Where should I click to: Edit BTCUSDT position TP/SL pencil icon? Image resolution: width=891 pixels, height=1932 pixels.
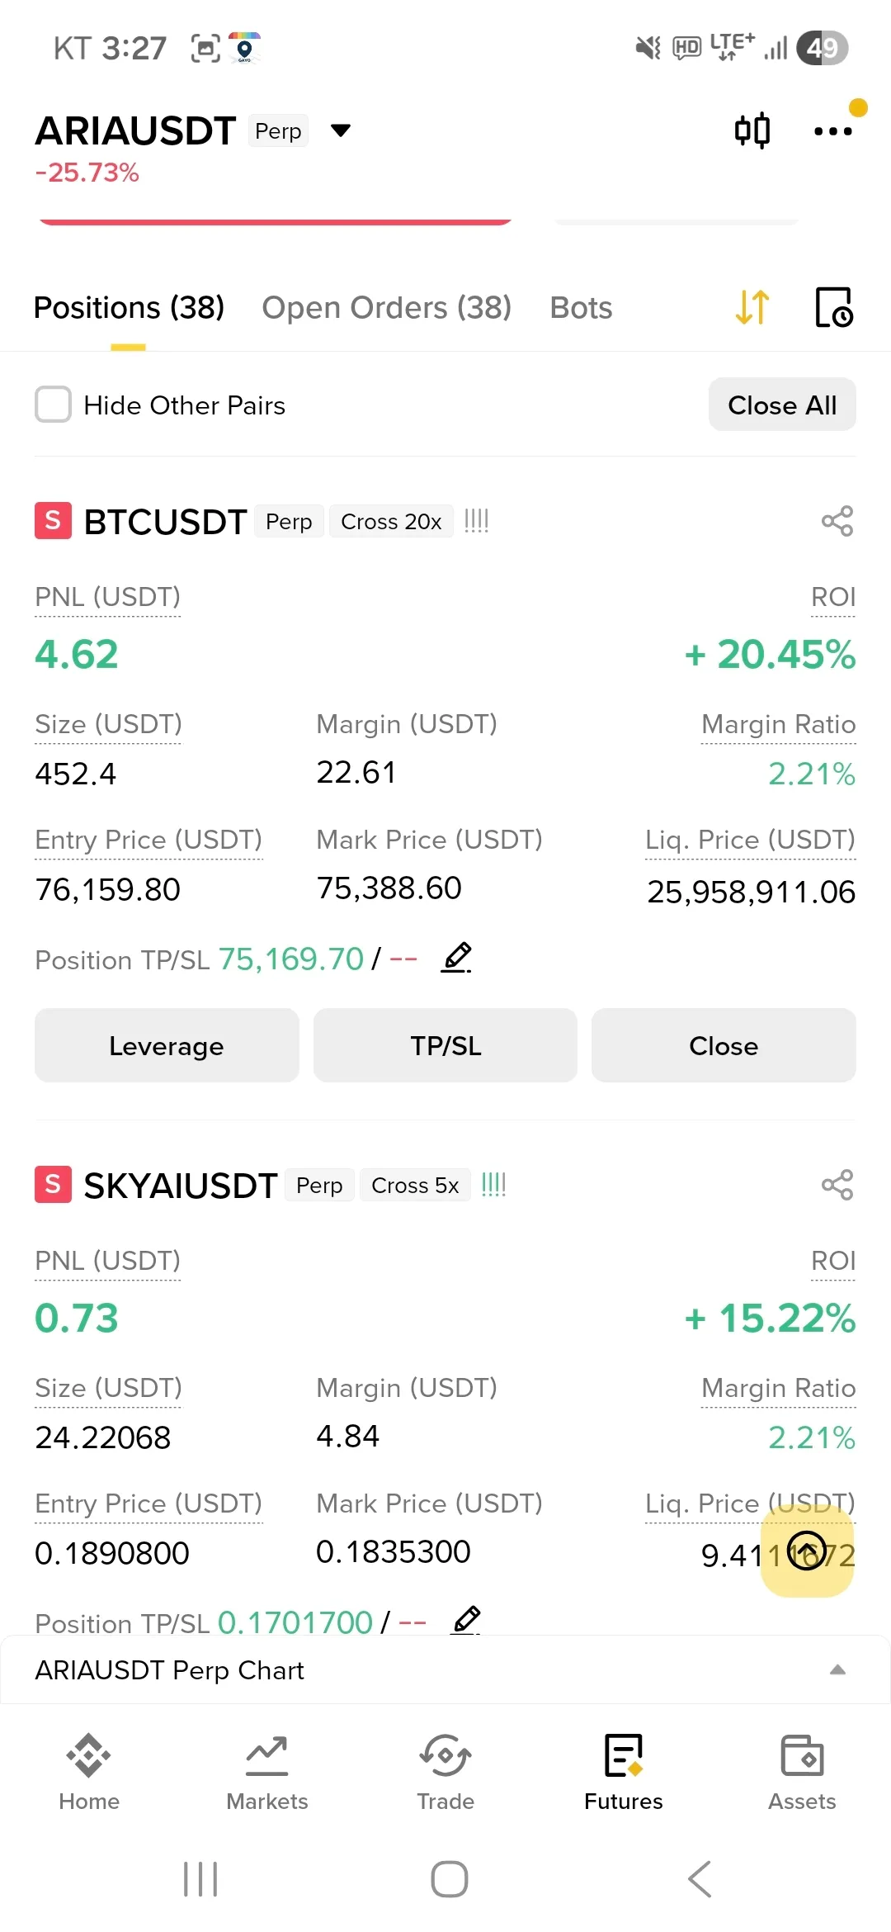click(457, 958)
